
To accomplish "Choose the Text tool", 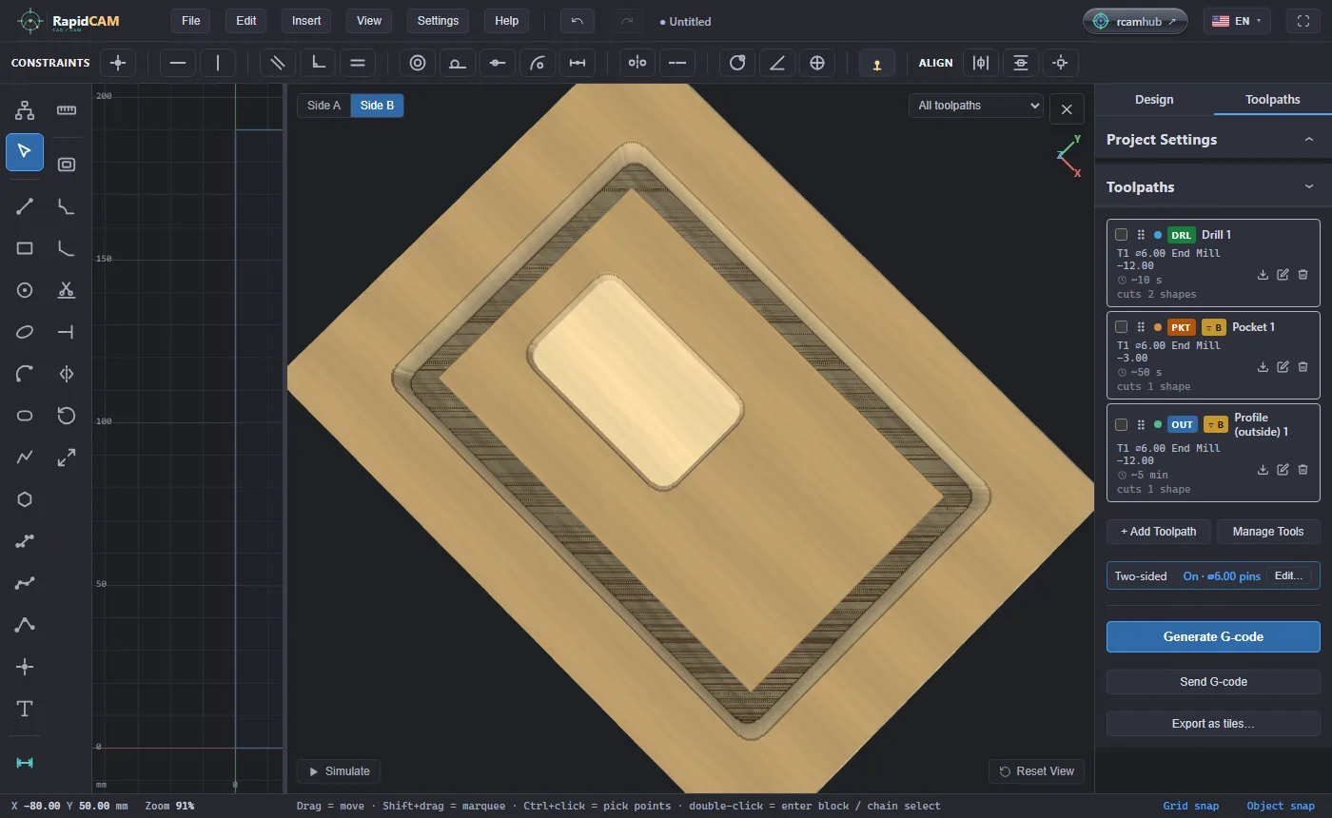I will coord(25,709).
